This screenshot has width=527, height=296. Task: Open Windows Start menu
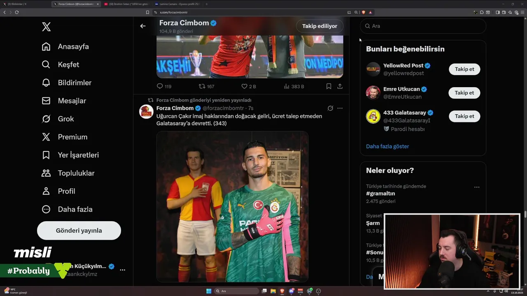pos(209,291)
